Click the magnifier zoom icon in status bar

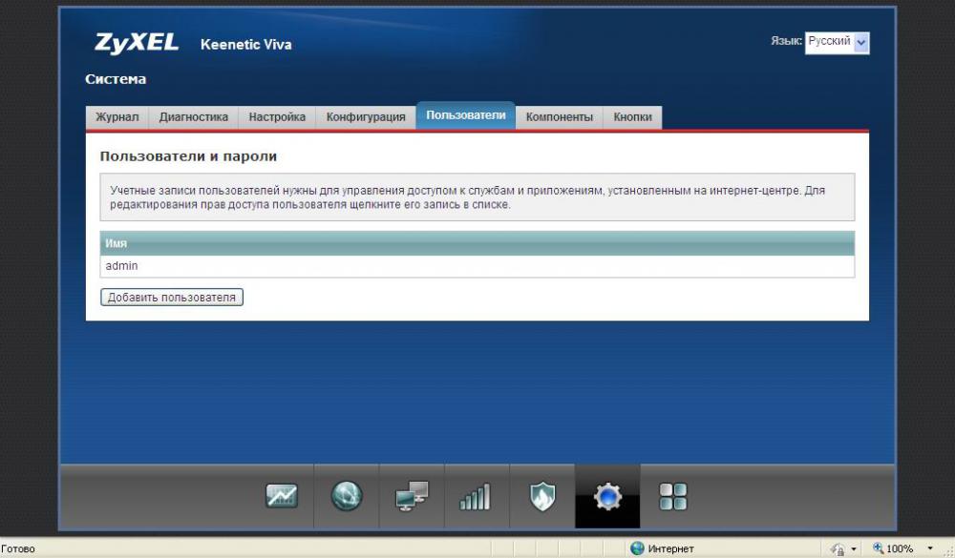[x=879, y=548]
